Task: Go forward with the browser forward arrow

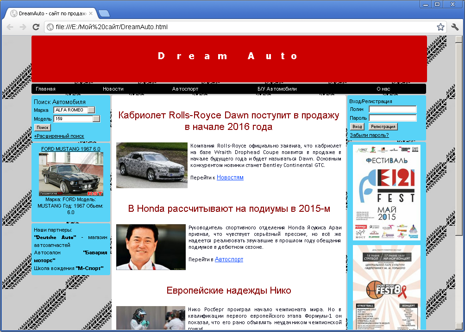Action: click(x=23, y=27)
